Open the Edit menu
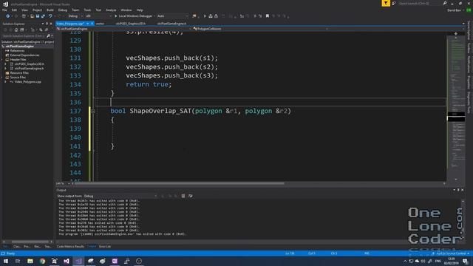 pos(14,10)
